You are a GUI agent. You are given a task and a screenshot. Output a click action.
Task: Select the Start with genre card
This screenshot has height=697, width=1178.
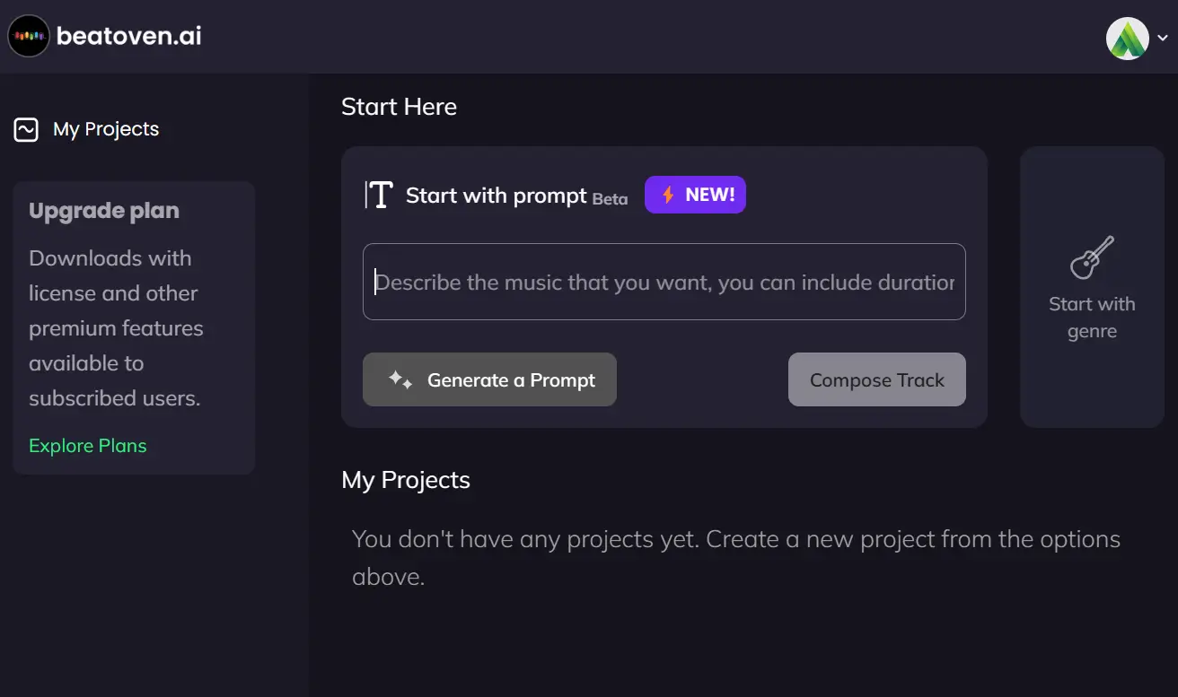tap(1092, 287)
